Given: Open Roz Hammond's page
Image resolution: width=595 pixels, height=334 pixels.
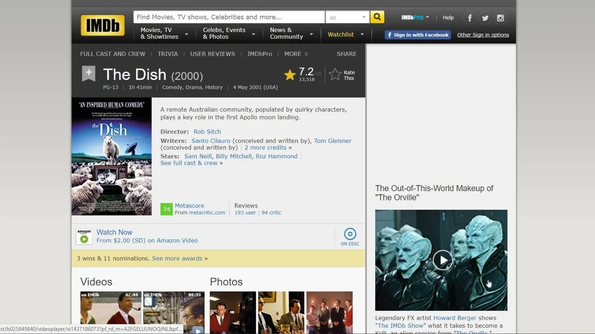Looking at the screenshot, I should [277, 156].
